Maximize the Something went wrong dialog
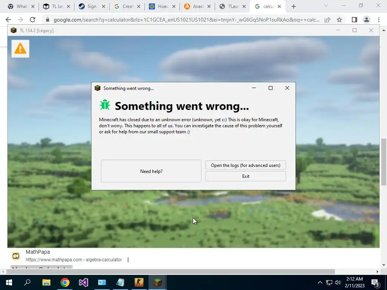 (271, 88)
